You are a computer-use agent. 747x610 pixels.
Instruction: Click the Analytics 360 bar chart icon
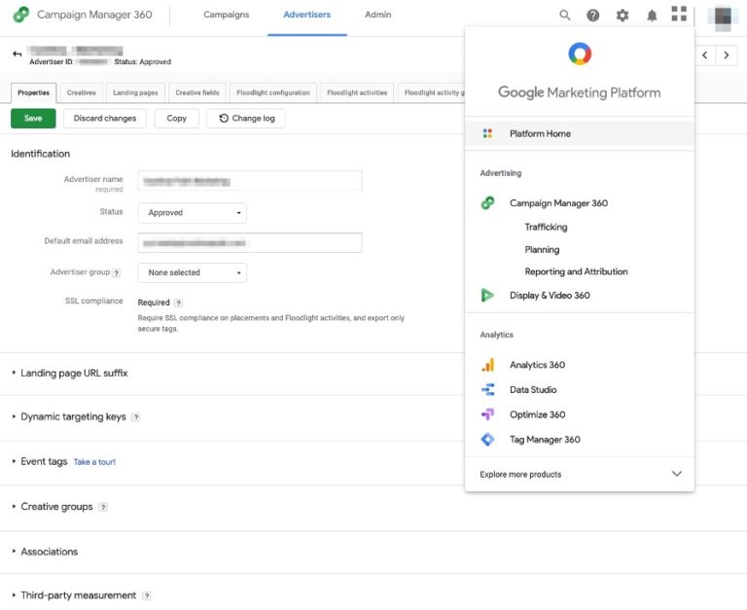tap(488, 365)
